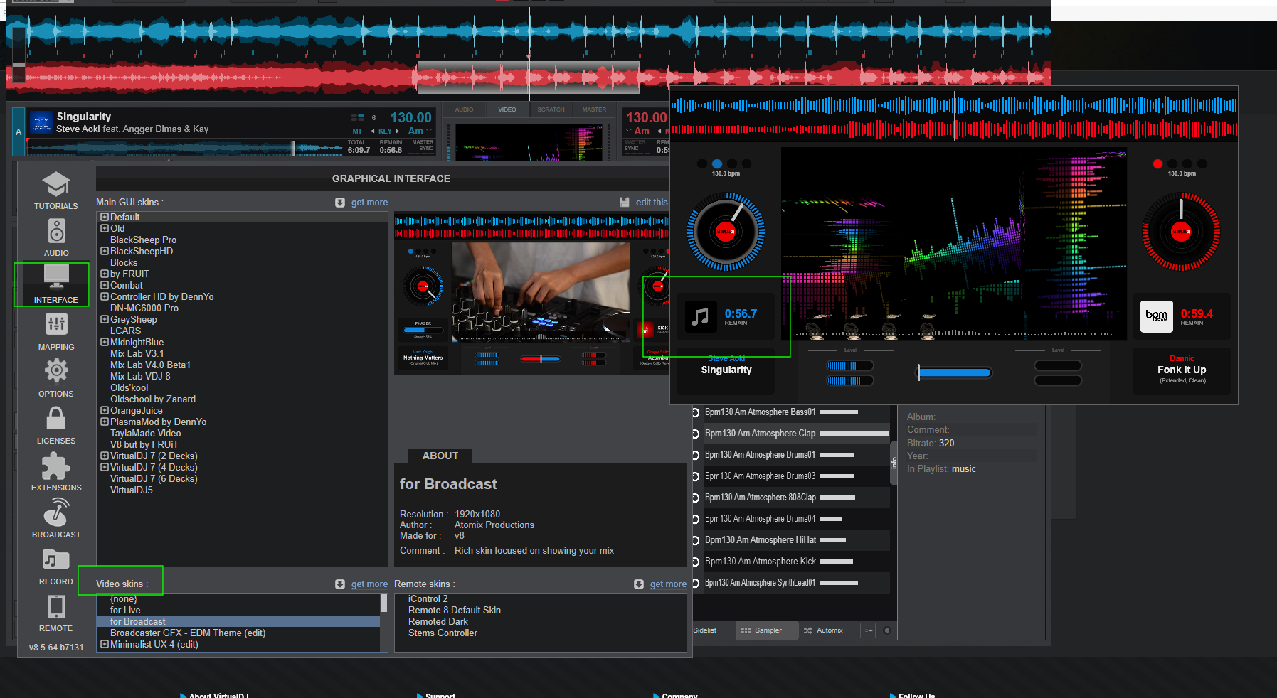Expand the Combat skin node

click(x=105, y=286)
